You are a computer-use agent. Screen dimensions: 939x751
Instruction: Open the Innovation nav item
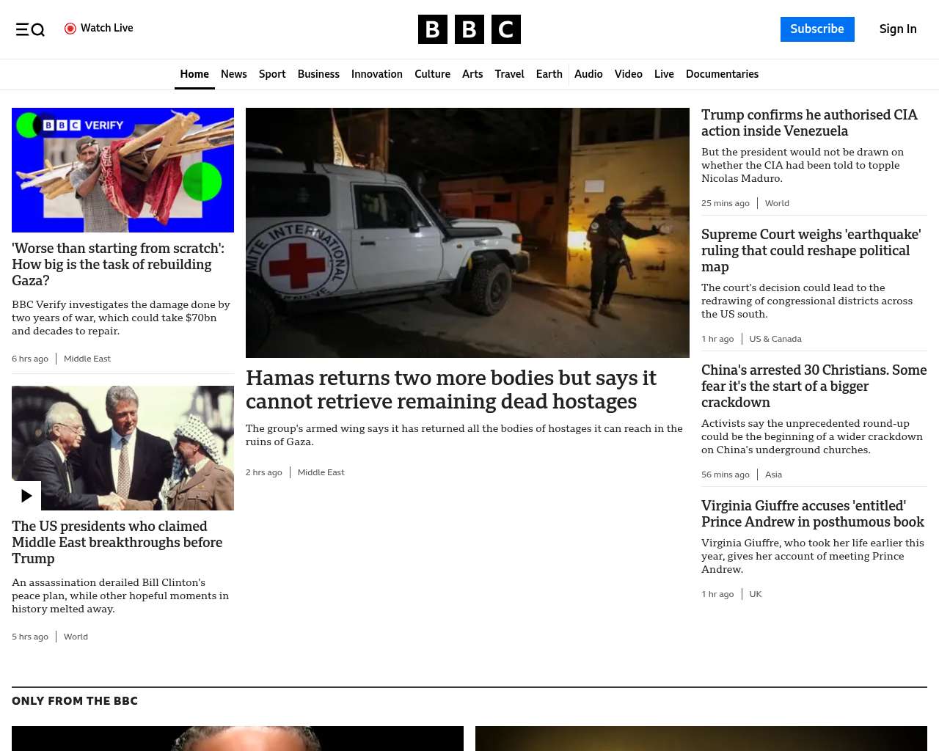point(376,74)
